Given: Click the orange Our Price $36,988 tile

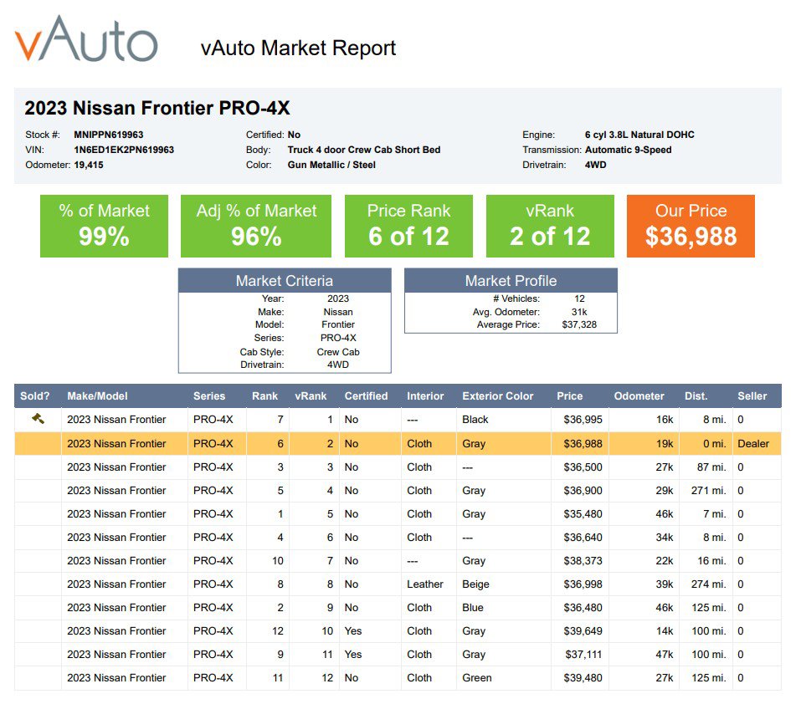Looking at the screenshot, I should point(691,226).
